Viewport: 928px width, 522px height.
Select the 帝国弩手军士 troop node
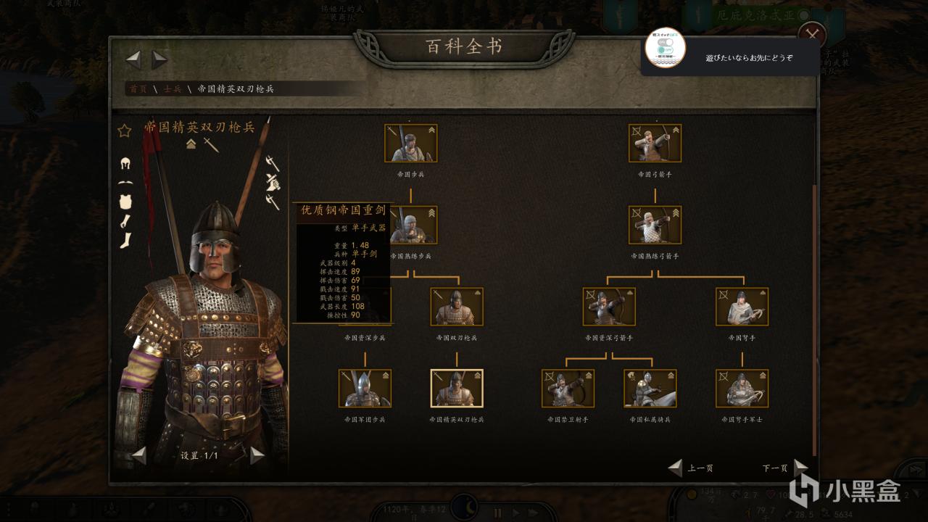pyautogui.click(x=742, y=389)
